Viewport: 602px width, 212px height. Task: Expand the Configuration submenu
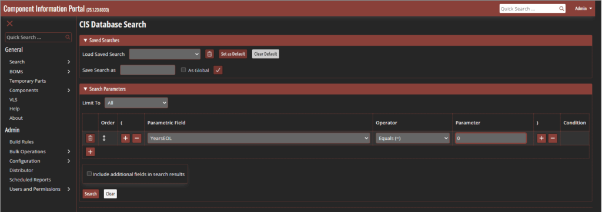point(69,161)
